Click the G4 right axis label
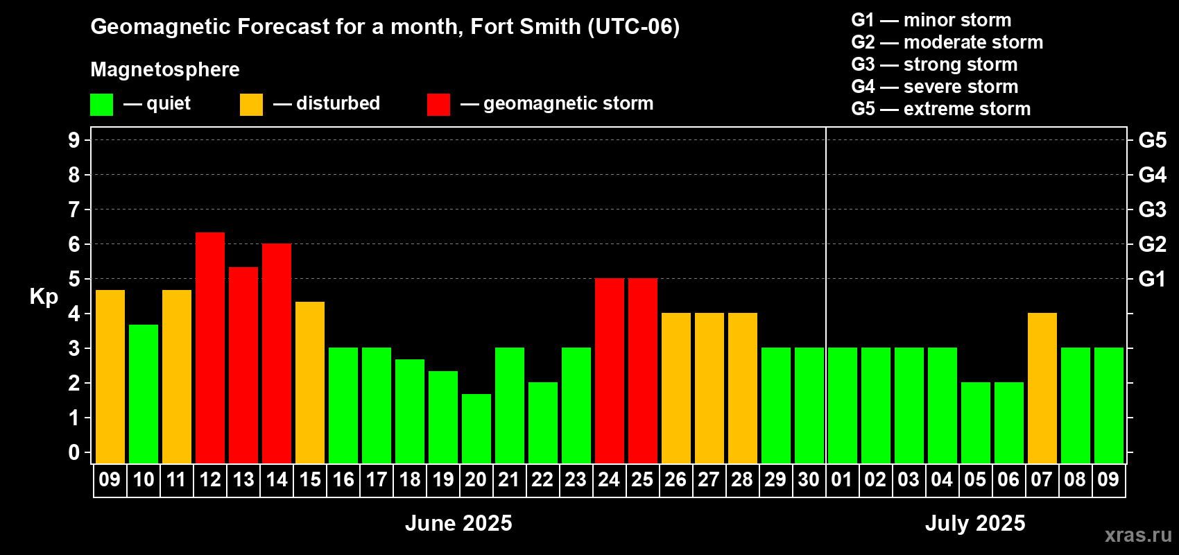Image resolution: width=1179 pixels, height=555 pixels. [x=1153, y=175]
